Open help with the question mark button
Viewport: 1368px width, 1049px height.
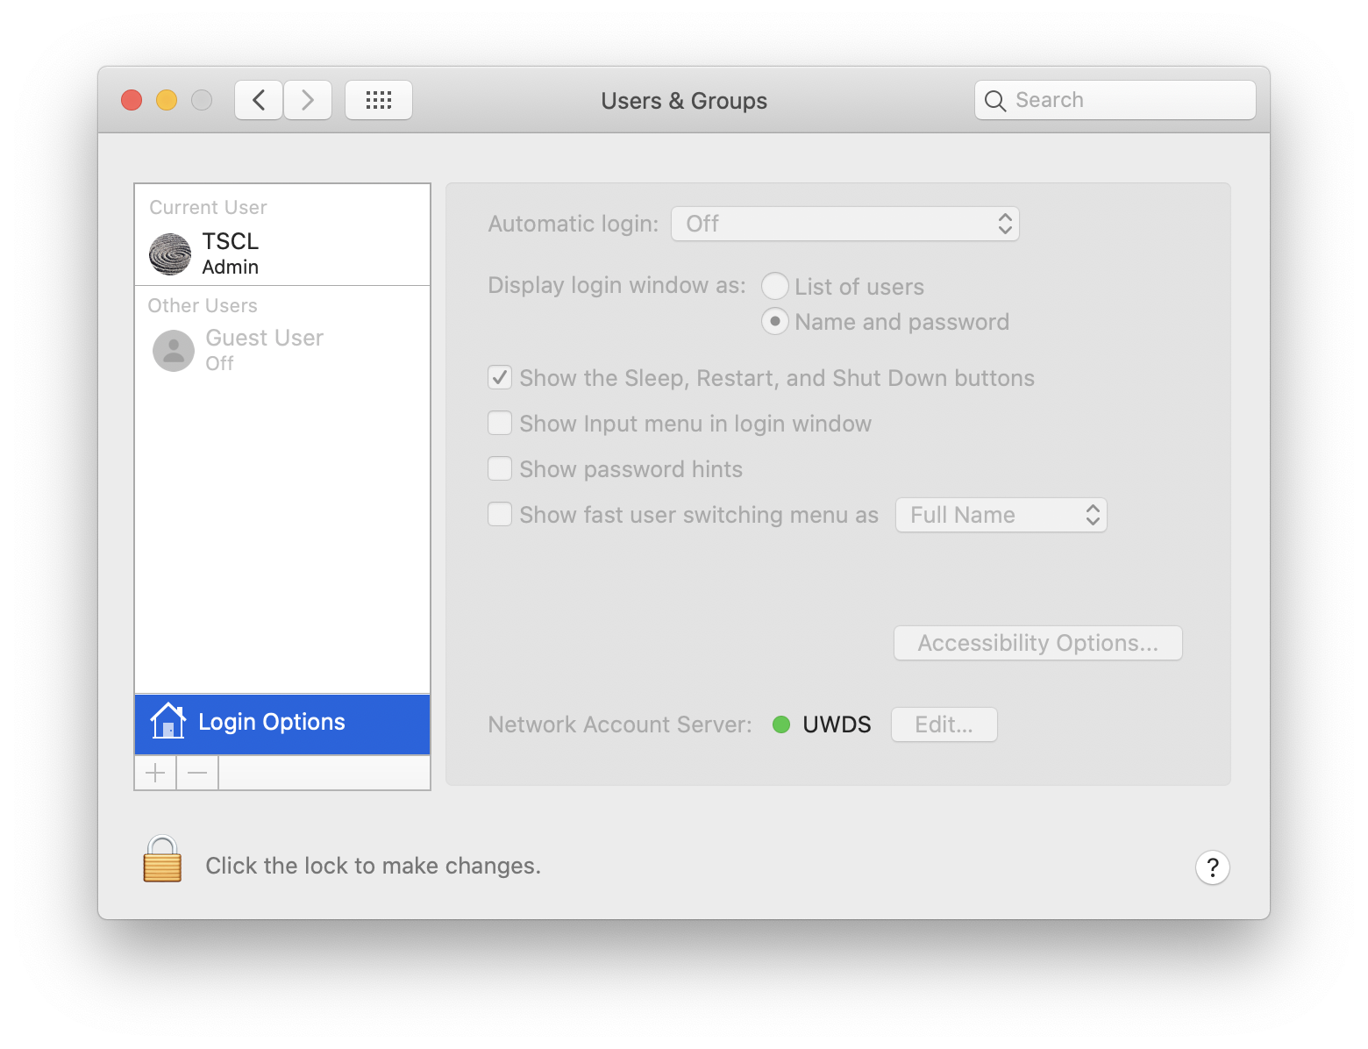[x=1212, y=867]
